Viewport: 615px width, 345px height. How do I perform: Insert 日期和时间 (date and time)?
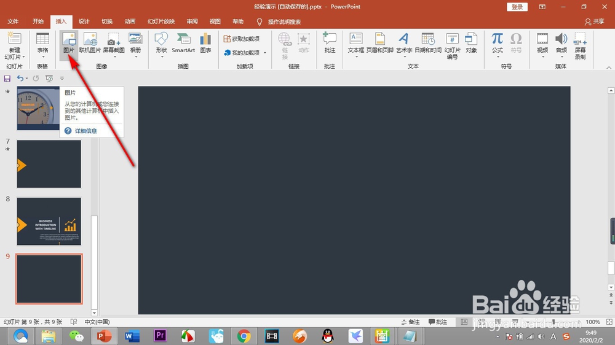coord(428,43)
